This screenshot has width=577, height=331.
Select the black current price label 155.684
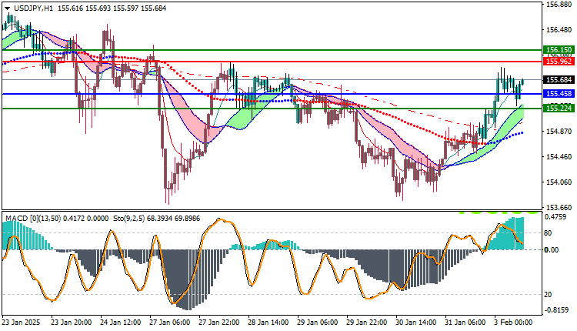(559, 80)
